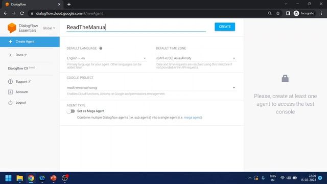Click the Dialogflow Essentials cube logo
327x184 pixels.
(x=12, y=28)
